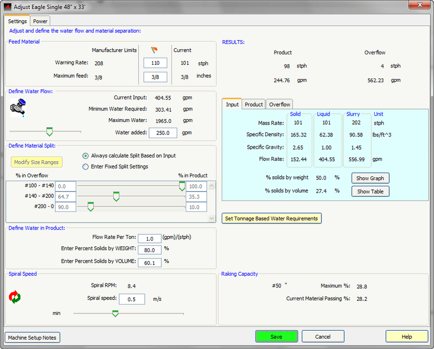Click the Warning Rate flag value field
The image size is (434, 349).
[x=155, y=63]
